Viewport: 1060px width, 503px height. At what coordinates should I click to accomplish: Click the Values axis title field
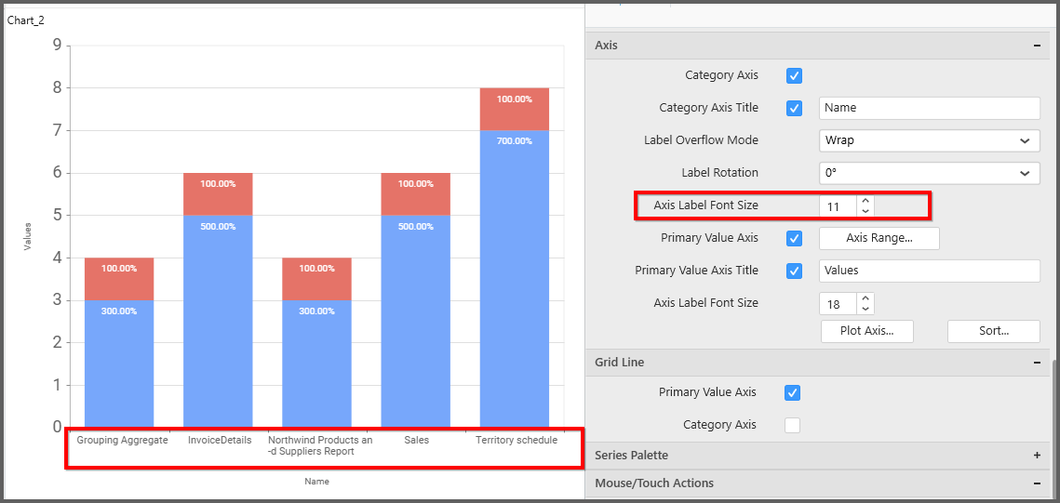pyautogui.click(x=928, y=271)
